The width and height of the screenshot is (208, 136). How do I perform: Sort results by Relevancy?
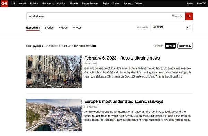[x=185, y=46]
